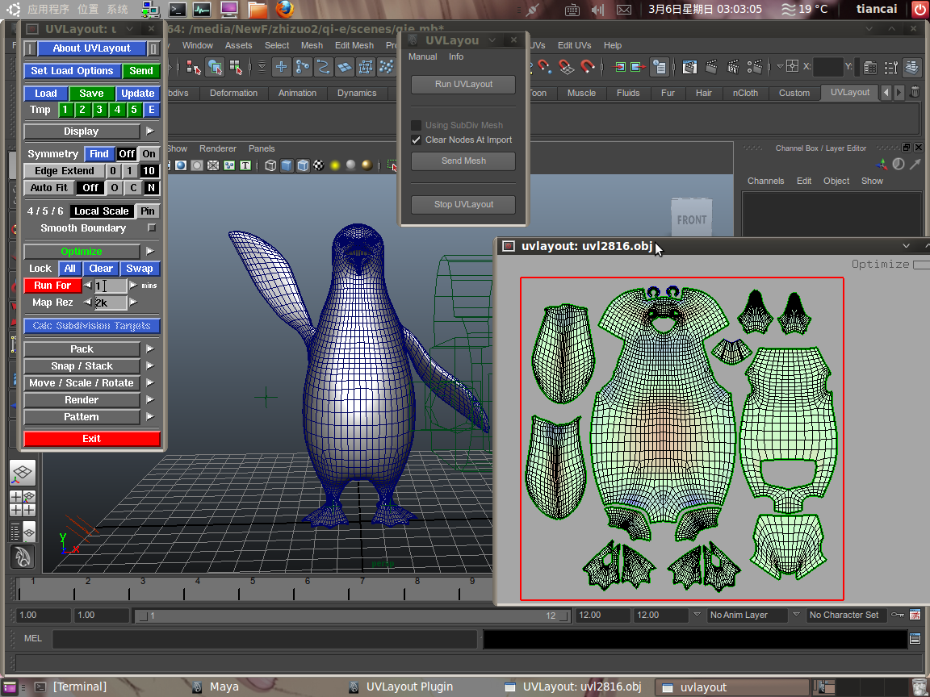Viewport: 930px width, 697px height.
Task: Set Edge Extend to 10
Action: (x=149, y=171)
